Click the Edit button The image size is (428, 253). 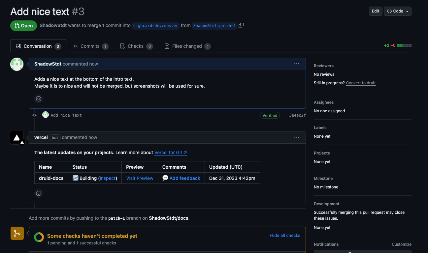pos(376,11)
